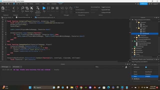Viewport: 160px width, 90px height.
Task: Close the No Cap: Studio tab
Action: (12, 17)
